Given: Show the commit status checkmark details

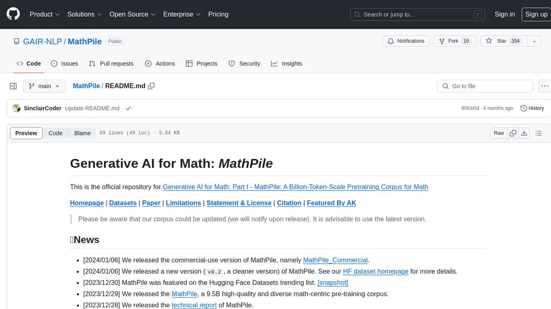Looking at the screenshot, I should pyautogui.click(x=128, y=108).
